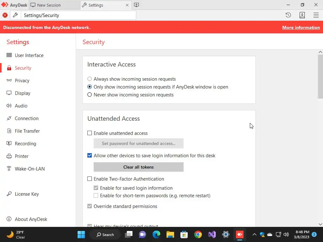Close the Settings tab
Image resolution: width=323 pixels, height=242 pixels.
[x=127, y=5]
